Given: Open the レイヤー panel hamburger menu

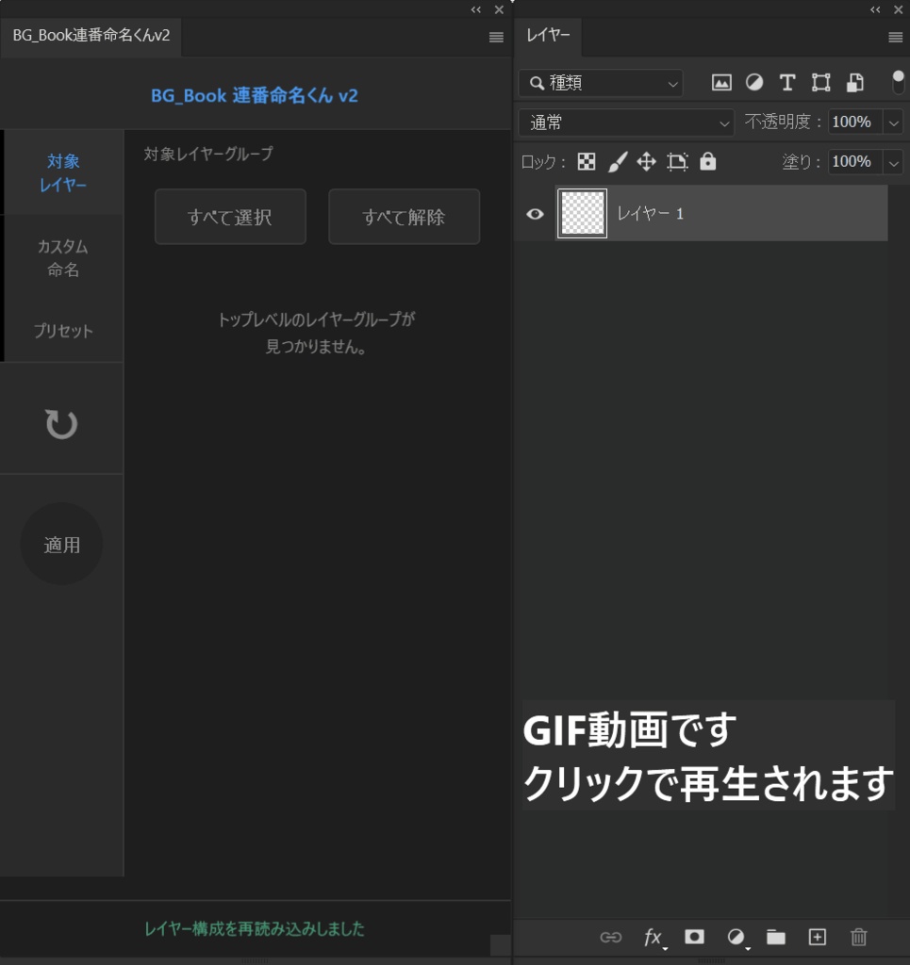Looking at the screenshot, I should (x=895, y=38).
